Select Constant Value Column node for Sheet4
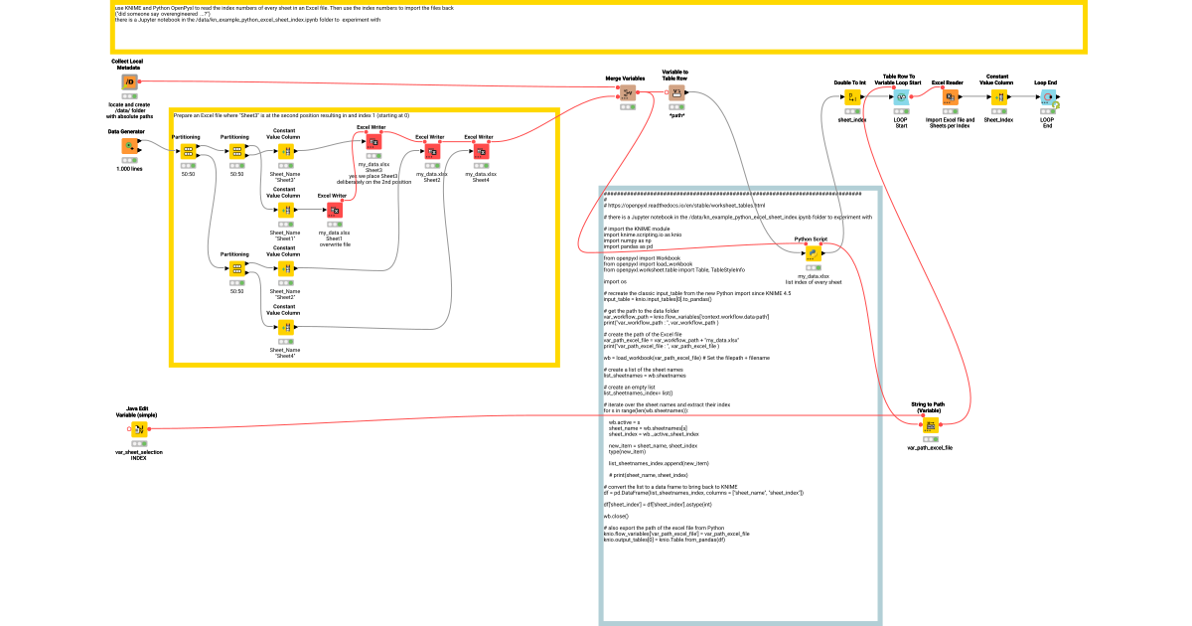 pos(285,325)
